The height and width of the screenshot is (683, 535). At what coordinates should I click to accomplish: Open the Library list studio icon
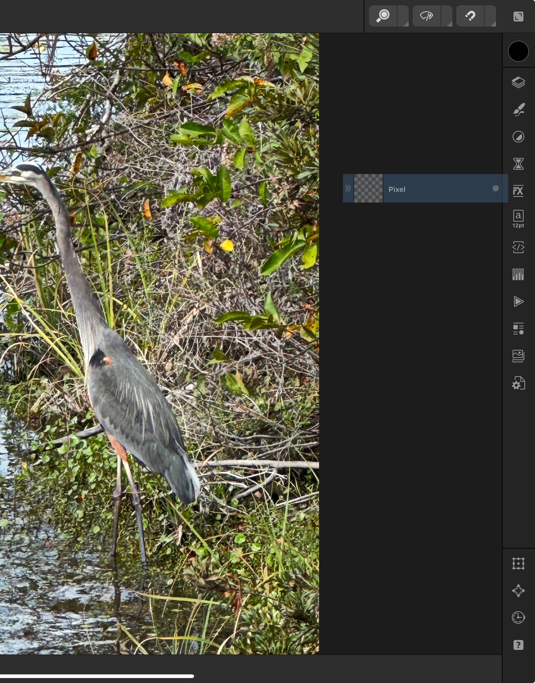coord(518,329)
